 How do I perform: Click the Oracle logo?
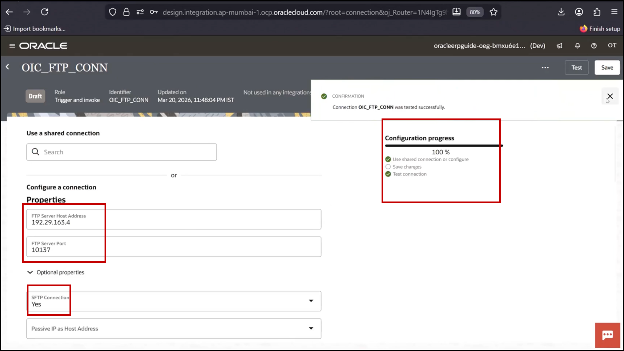tap(43, 46)
